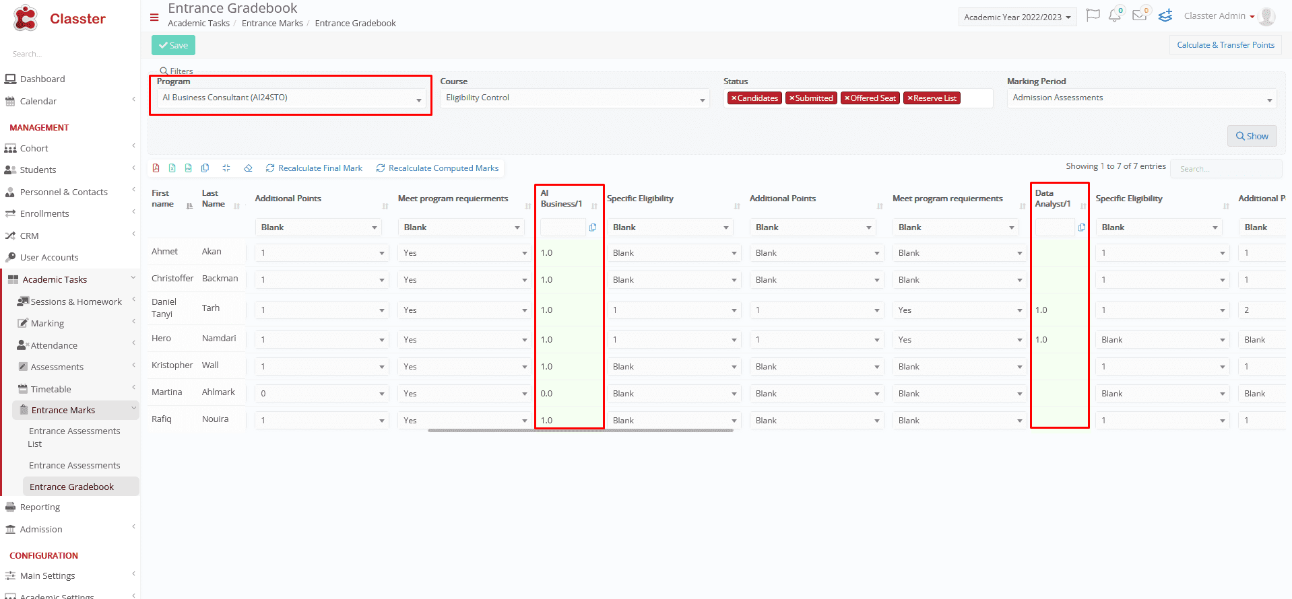
Task: Open the Marking Period dropdown
Action: pos(1142,98)
